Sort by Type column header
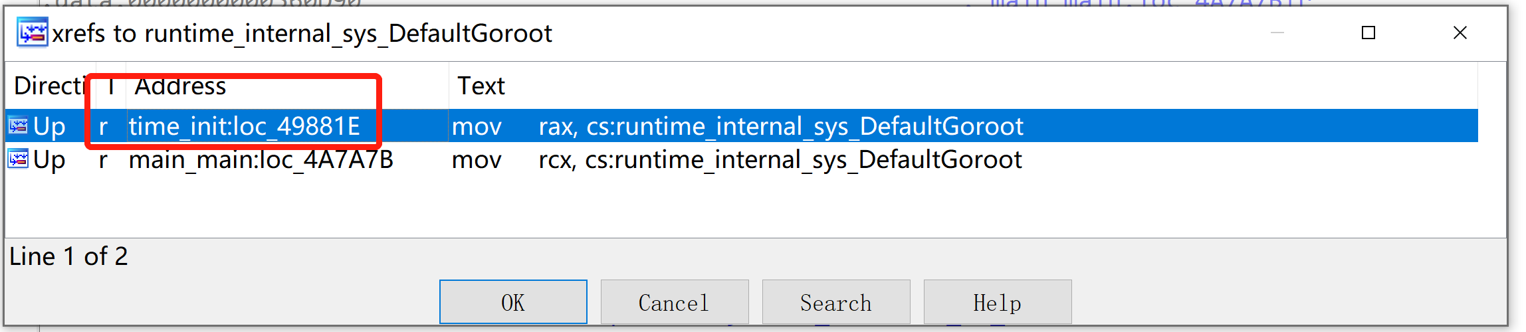The width and height of the screenshot is (1526, 332). click(111, 86)
